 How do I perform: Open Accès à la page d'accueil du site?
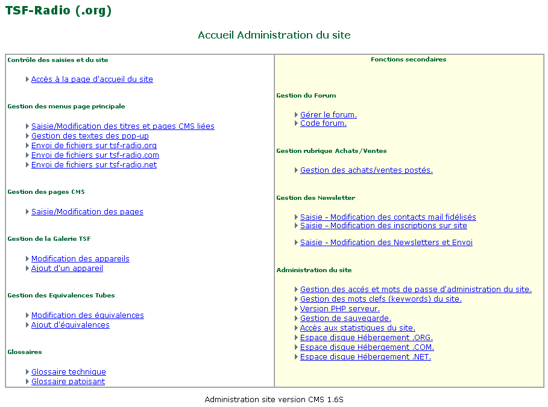92,79
